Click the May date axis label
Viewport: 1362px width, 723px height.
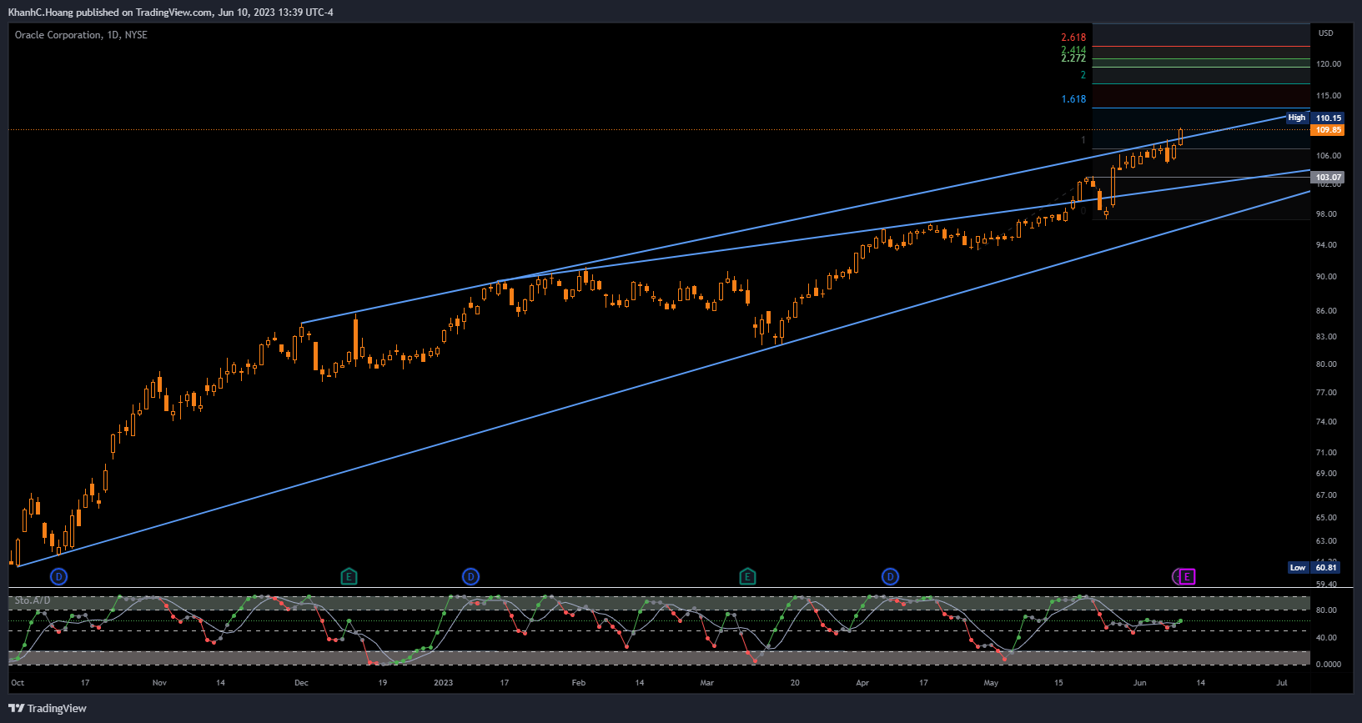pos(991,683)
